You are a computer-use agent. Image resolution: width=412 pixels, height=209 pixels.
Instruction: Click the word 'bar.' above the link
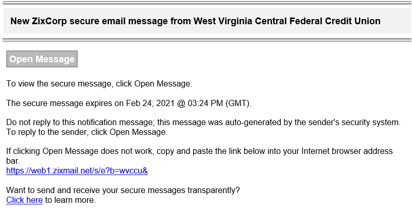pyautogui.click(x=13, y=161)
